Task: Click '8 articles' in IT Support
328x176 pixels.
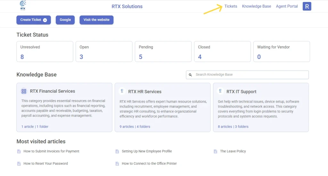Action: 225,127
